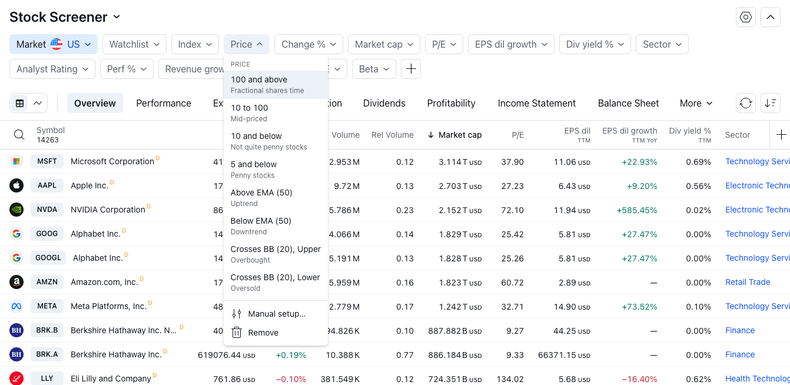Expand the Beta filter
790x385 pixels.
(x=374, y=69)
